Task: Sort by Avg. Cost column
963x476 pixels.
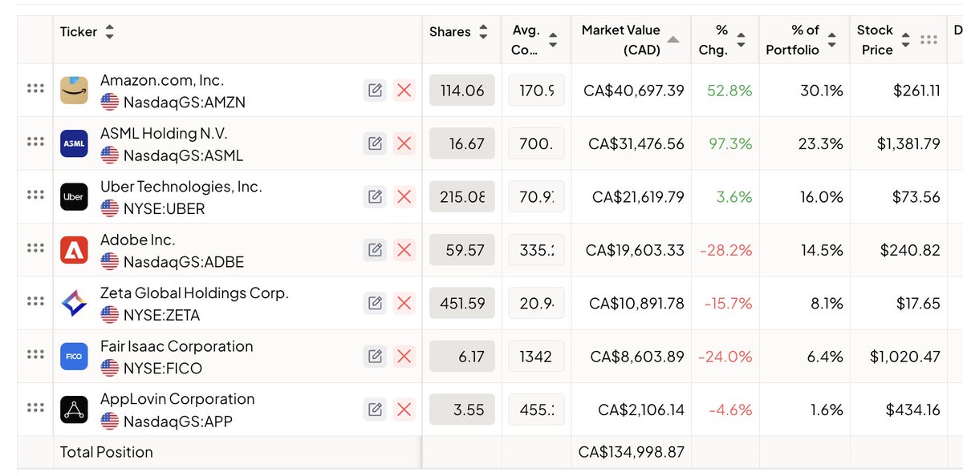Action: pyautogui.click(x=553, y=40)
